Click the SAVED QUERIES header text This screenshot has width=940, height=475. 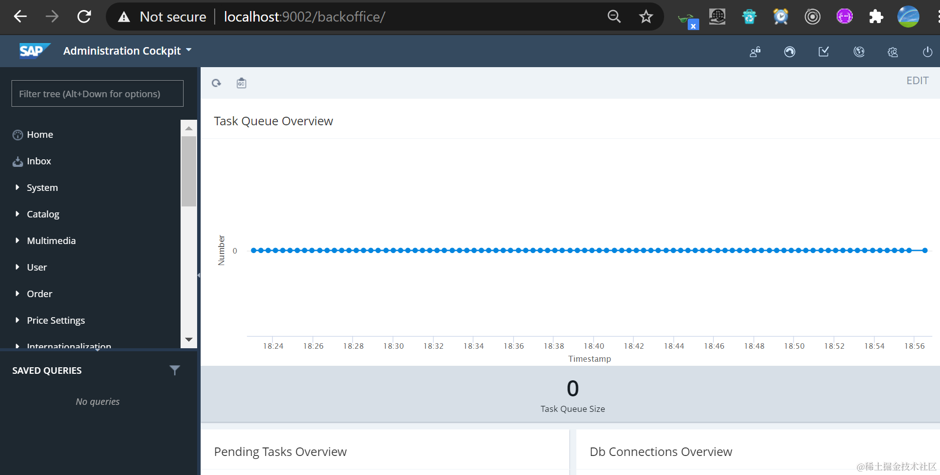(x=47, y=371)
